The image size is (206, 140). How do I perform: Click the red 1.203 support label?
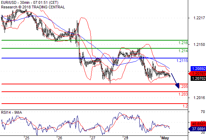pos(183,94)
